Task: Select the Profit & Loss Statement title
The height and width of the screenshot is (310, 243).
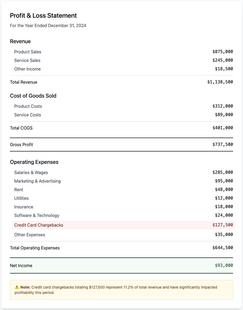Action: 43,16
